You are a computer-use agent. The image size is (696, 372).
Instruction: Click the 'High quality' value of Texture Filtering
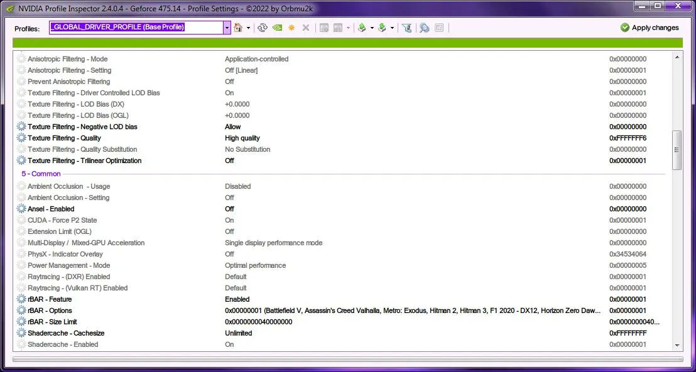(242, 138)
